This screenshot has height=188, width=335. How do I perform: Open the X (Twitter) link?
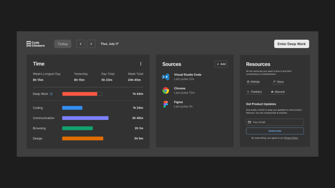254,91
